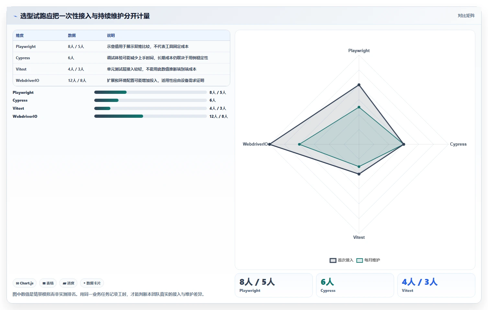The image size is (488, 310).
Task: Click the blue icon beside the page title
Action: pos(15,16)
